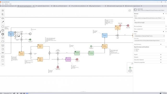Click the Name text field
This screenshot has height=94, width=167.
pyautogui.click(x=149, y=18)
